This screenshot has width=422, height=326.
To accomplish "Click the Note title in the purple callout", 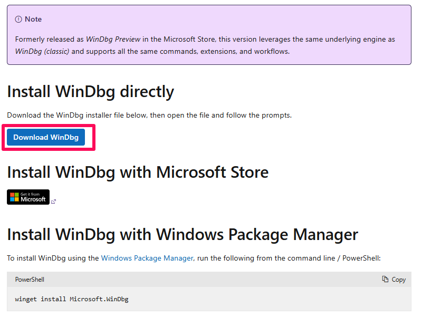I will [x=33, y=20].
